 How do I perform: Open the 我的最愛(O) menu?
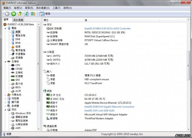click(43, 8)
